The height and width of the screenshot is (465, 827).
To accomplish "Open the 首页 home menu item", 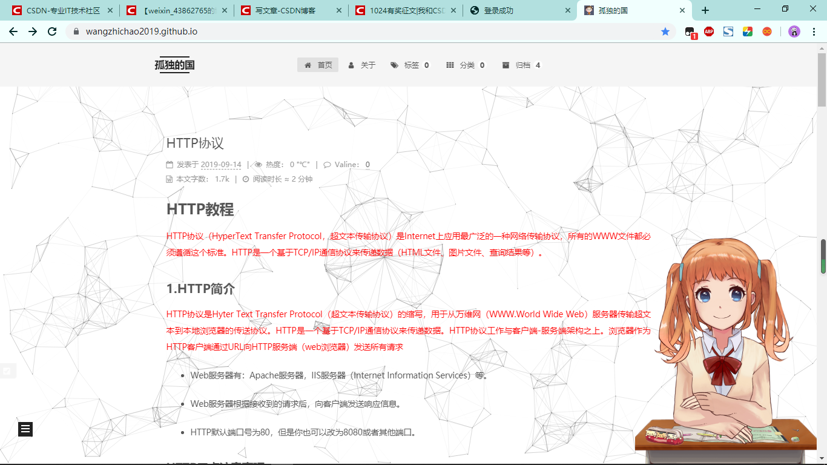I will coord(318,65).
